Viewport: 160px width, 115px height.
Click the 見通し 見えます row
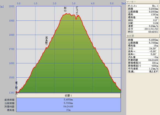(x=143, y=71)
